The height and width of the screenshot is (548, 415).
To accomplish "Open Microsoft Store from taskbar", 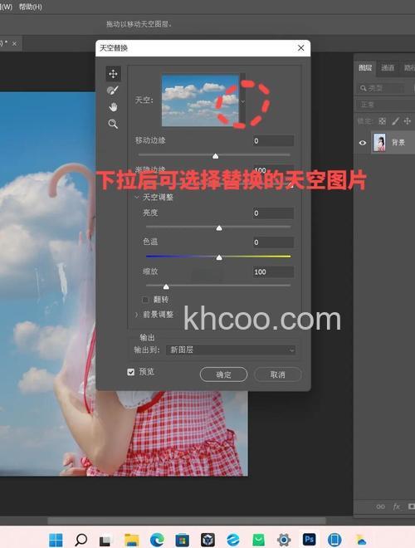I will click(183, 540).
